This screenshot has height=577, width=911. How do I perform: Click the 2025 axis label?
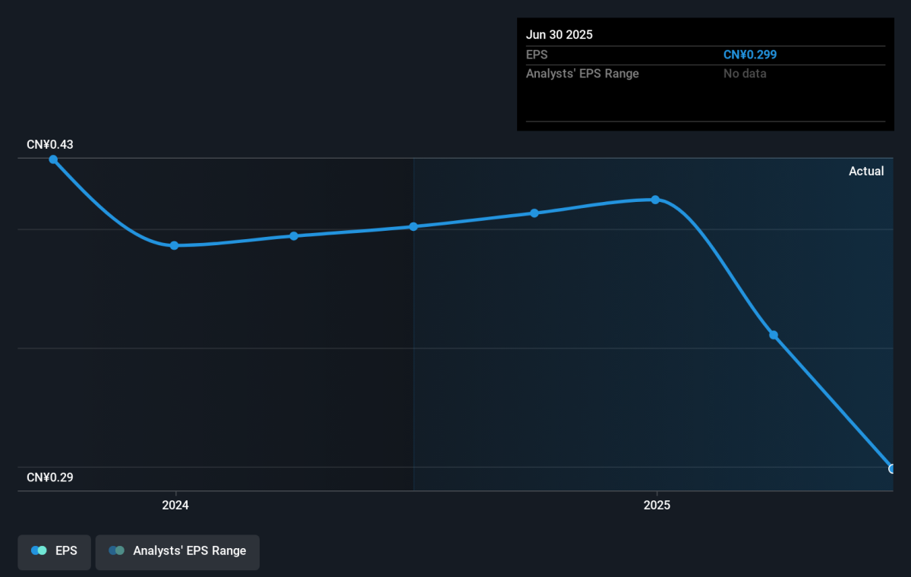[657, 505]
